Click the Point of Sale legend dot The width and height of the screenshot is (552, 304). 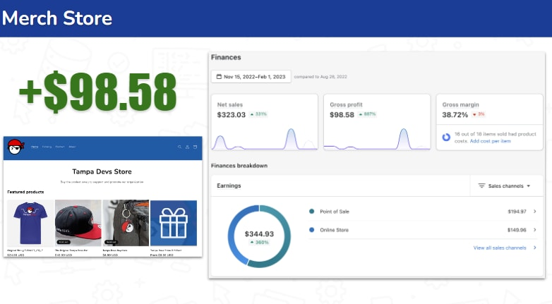312,211
